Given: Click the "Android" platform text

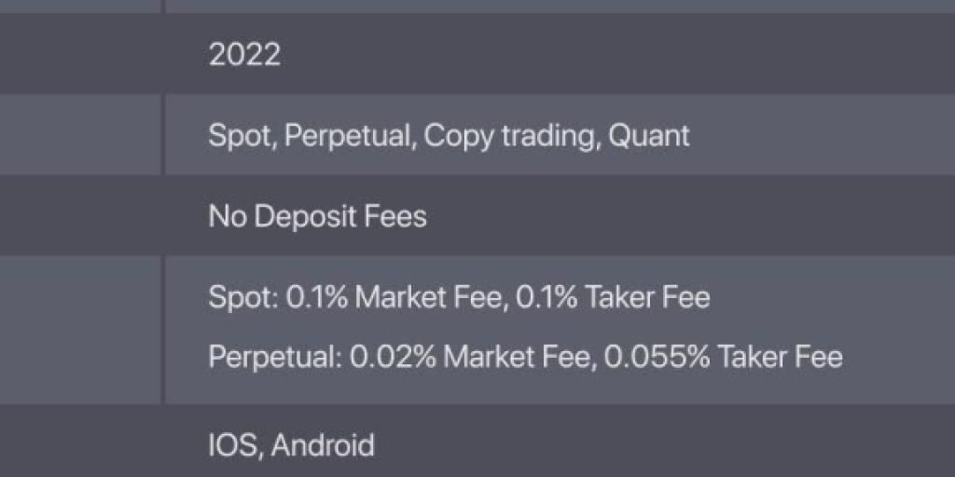Looking at the screenshot, I should click(x=325, y=444).
